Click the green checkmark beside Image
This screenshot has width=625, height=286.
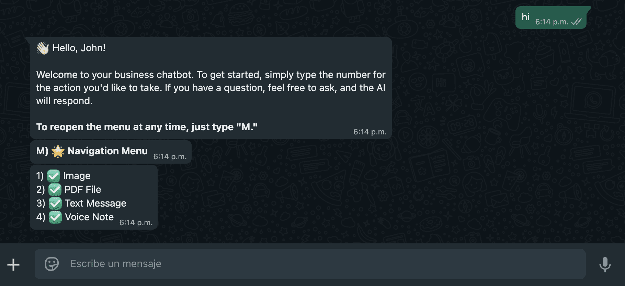[x=54, y=176]
